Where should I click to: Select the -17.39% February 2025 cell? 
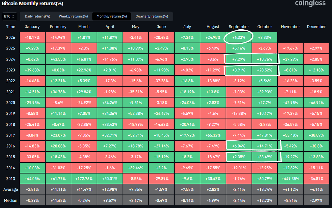(58, 48)
